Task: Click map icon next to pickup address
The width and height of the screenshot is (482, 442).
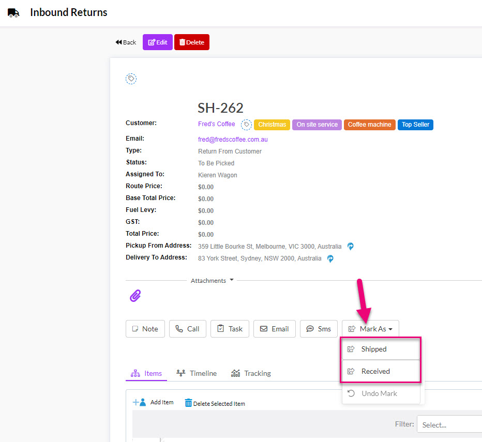Action: click(350, 246)
